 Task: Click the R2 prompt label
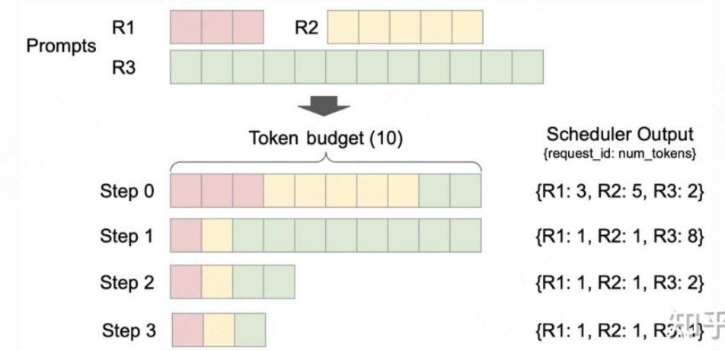(x=307, y=27)
